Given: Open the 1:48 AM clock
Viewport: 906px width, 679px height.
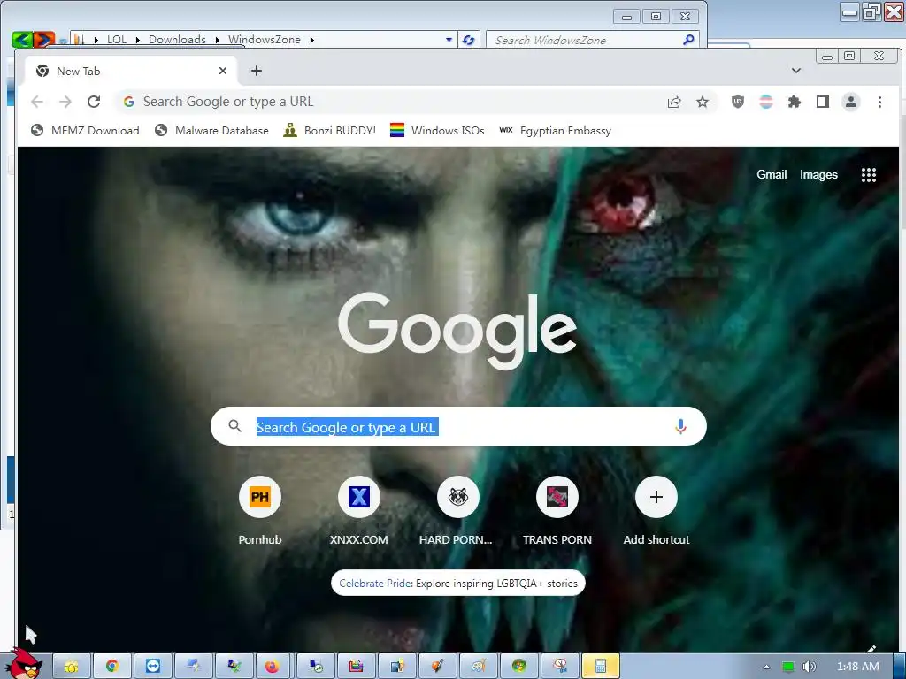Looking at the screenshot, I should (858, 667).
